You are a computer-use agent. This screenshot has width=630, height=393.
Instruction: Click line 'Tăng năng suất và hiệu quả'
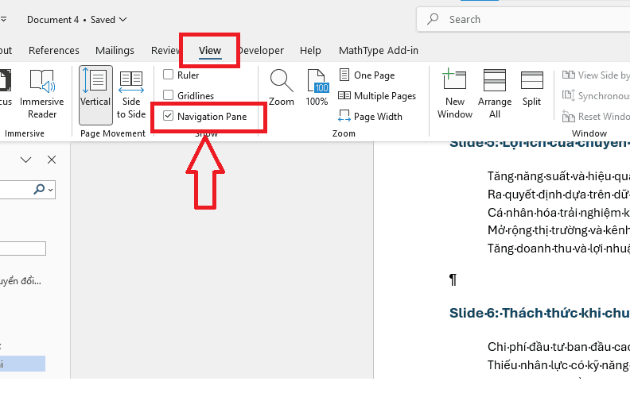tap(558, 176)
